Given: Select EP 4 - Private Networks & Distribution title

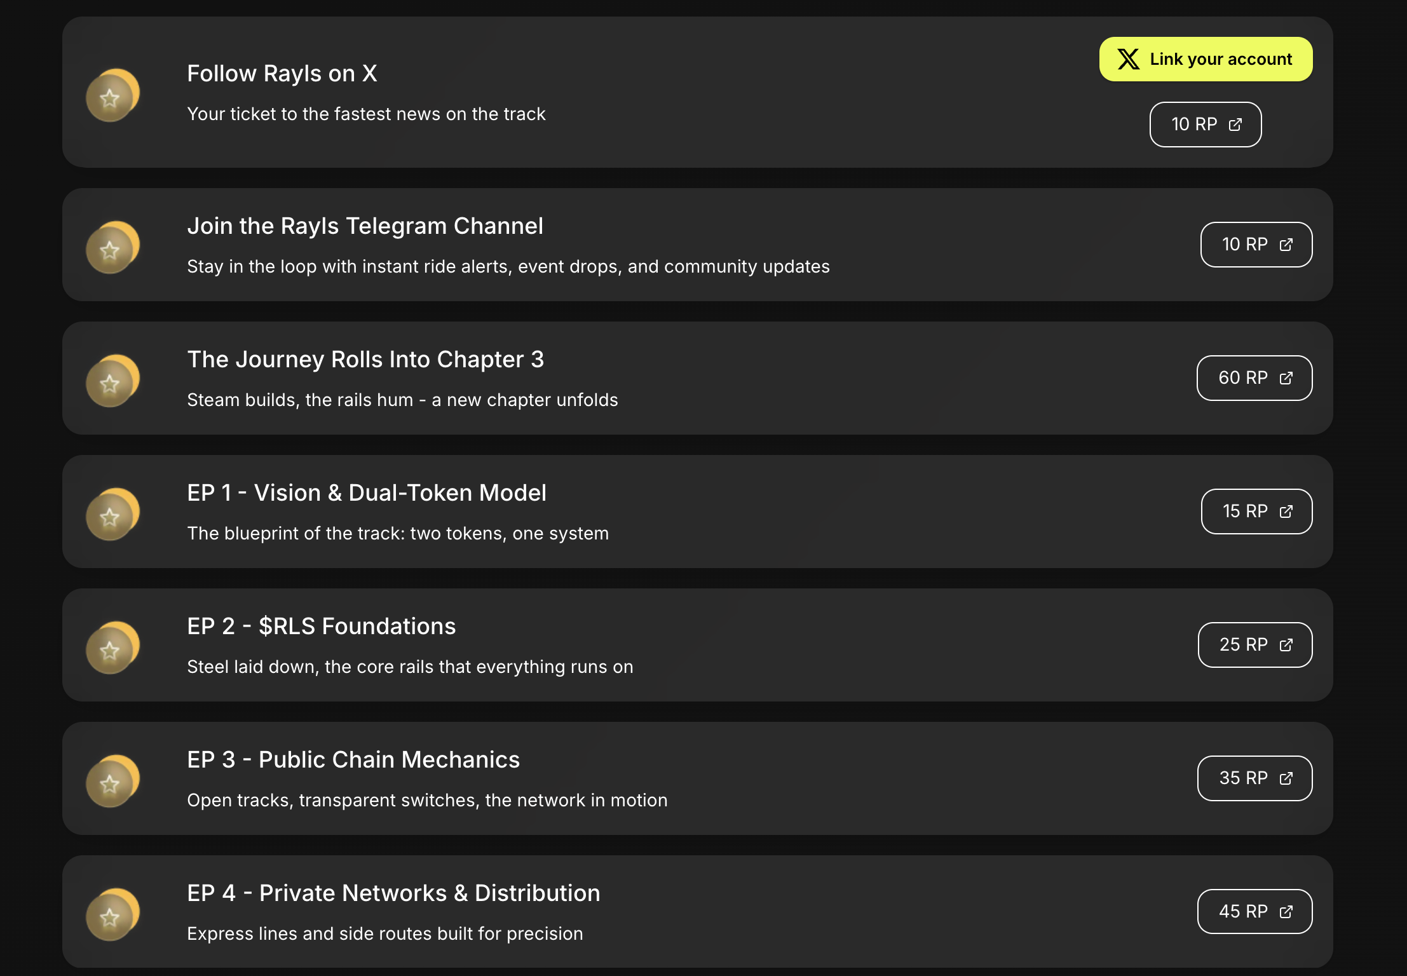Looking at the screenshot, I should (x=393, y=893).
